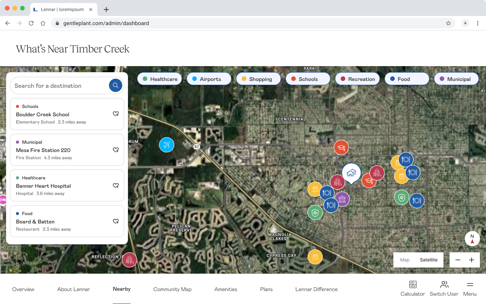Toggle the Healthcare filter chip
The height and width of the screenshot is (304, 486).
click(159, 79)
